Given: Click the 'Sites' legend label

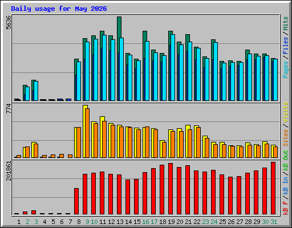Looking at the screenshot, I should (x=286, y=138).
